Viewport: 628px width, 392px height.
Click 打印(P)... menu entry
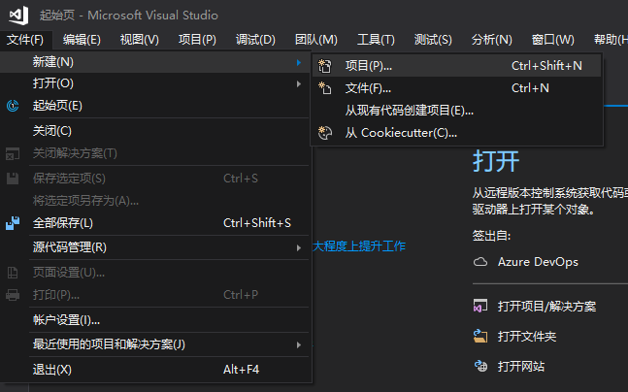155,295
